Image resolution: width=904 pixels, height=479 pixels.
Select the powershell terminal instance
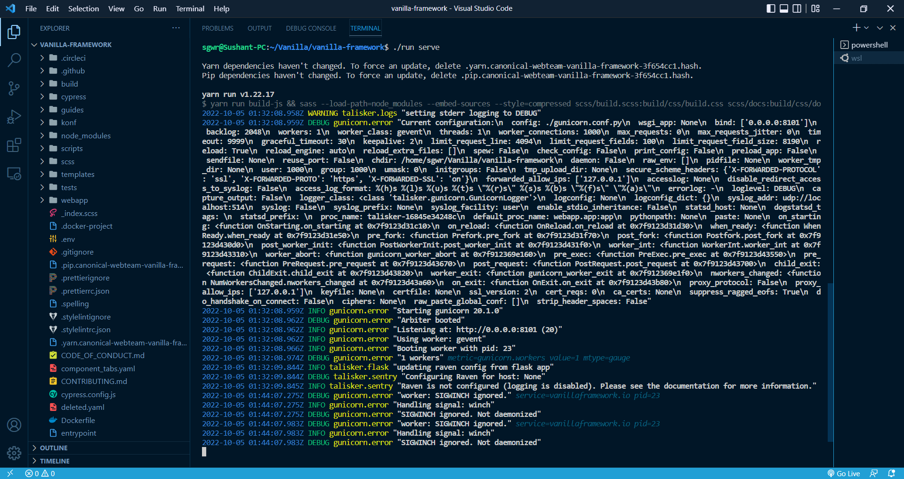pos(869,45)
